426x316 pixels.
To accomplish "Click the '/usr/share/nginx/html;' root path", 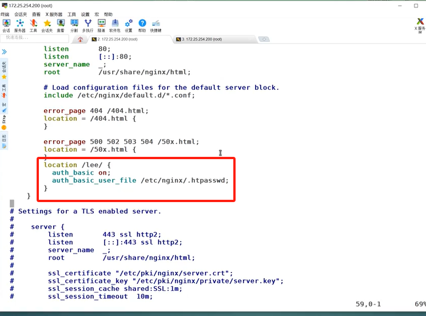I will point(145,72).
